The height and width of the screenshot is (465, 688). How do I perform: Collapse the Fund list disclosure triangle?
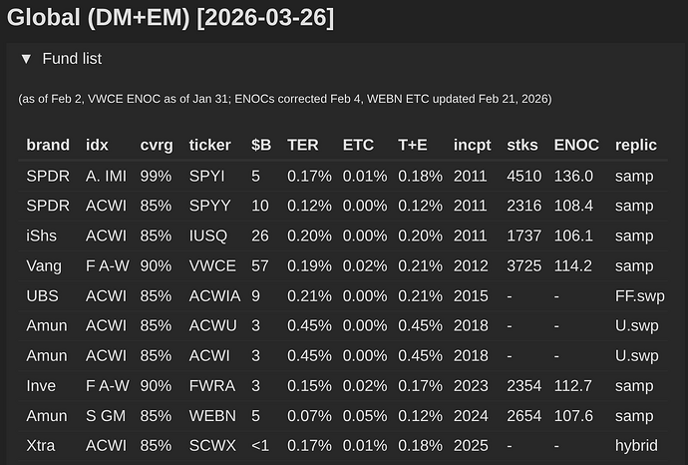point(26,59)
